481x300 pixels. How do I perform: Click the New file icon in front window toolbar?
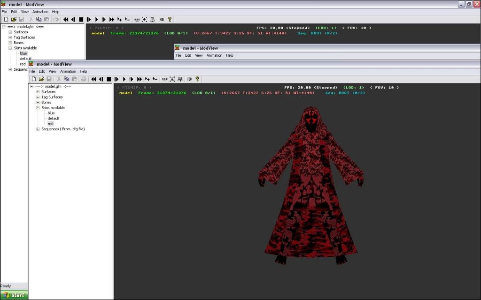(x=34, y=79)
